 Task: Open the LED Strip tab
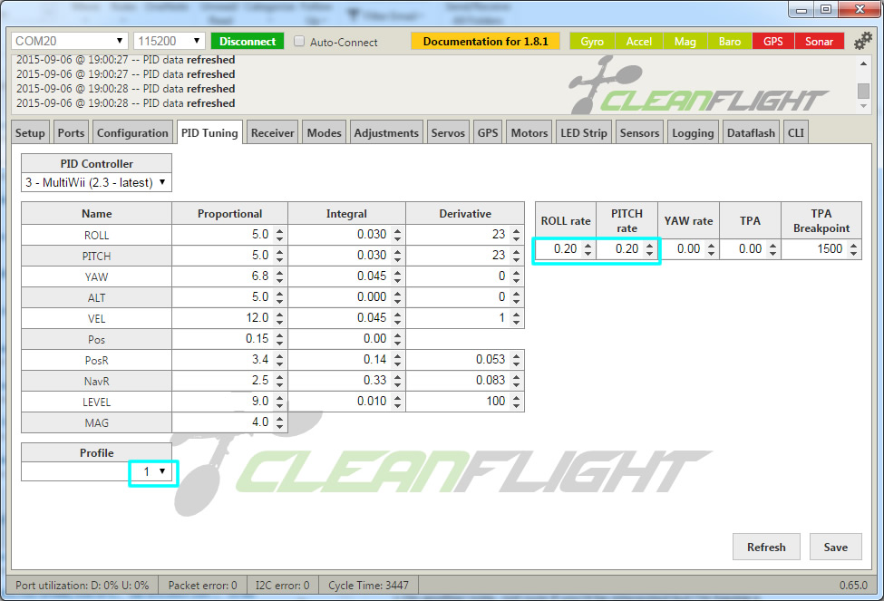coord(584,133)
